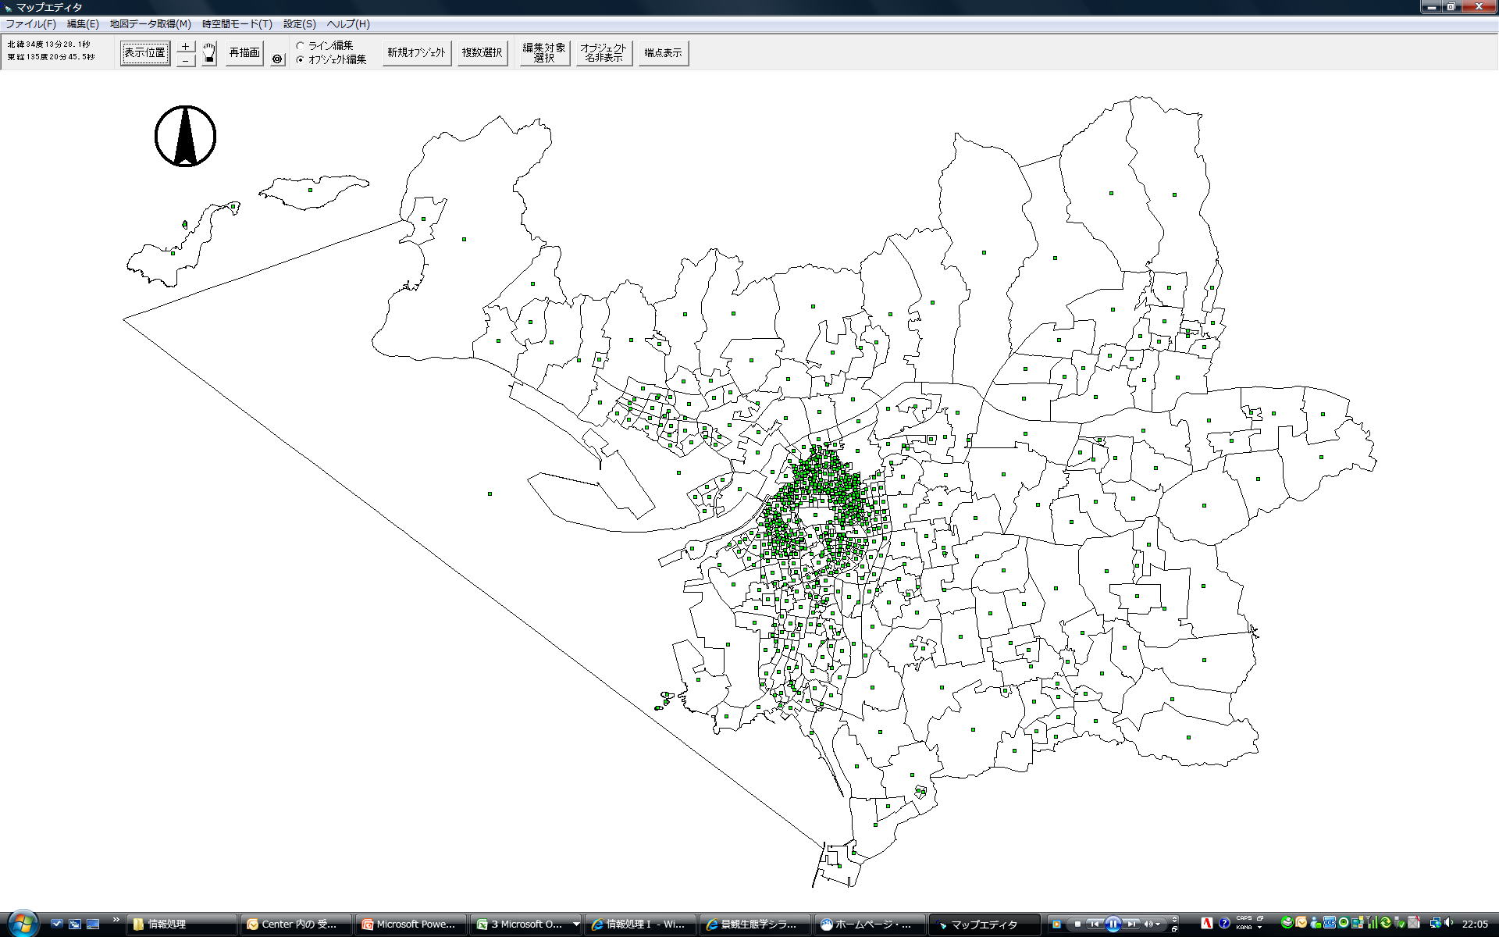The width and height of the screenshot is (1499, 937).
Task: Pause playback in taskbar media player
Action: point(1113,924)
